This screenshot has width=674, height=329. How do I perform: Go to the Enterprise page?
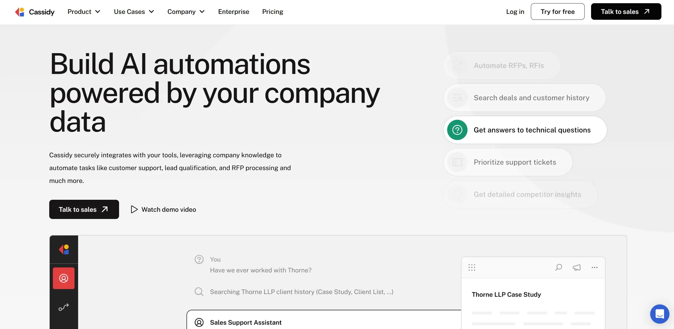point(234,12)
